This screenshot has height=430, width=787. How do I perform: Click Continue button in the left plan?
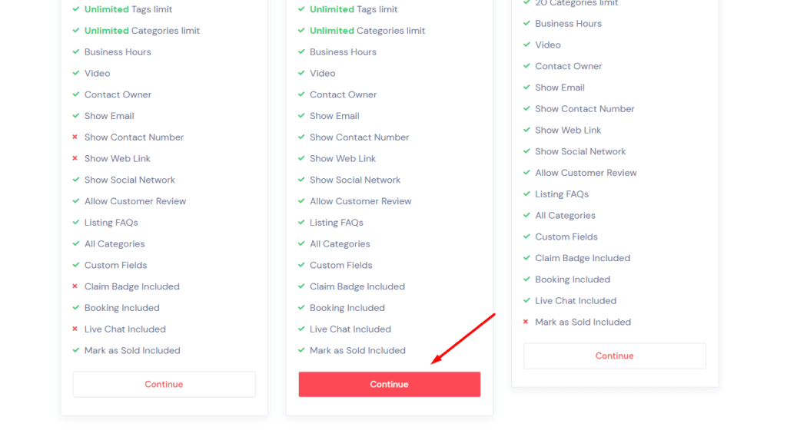164,384
